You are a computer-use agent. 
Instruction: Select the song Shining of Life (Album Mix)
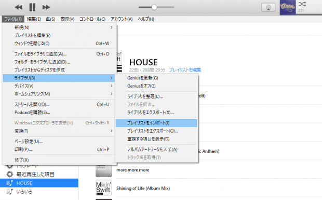tap(143, 188)
